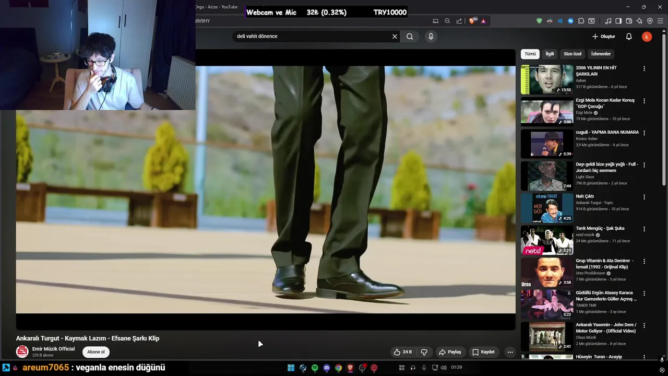
Task: Click the YouTube search magnifier button
Action: (x=410, y=37)
